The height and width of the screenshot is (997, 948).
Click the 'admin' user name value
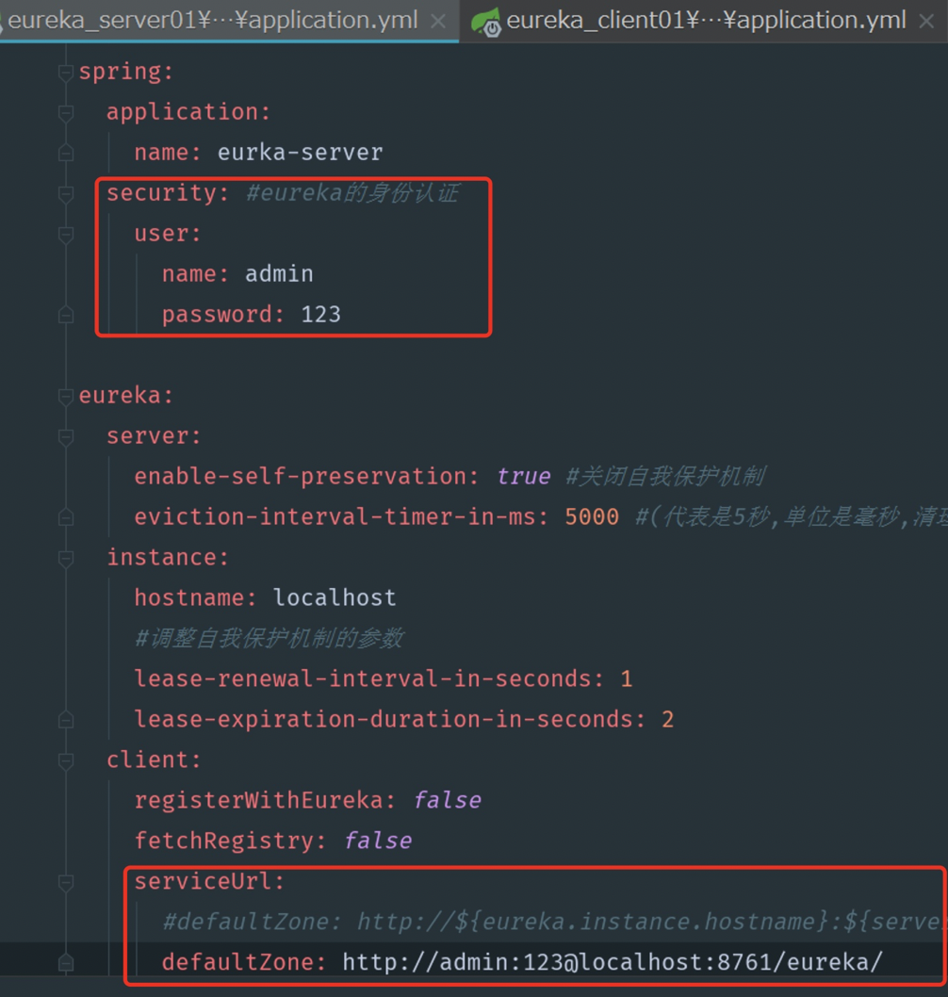pyautogui.click(x=279, y=274)
